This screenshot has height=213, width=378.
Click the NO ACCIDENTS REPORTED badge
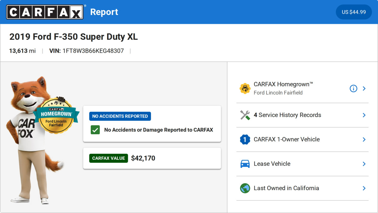coord(120,116)
